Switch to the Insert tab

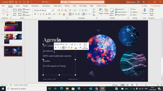click(18, 6)
